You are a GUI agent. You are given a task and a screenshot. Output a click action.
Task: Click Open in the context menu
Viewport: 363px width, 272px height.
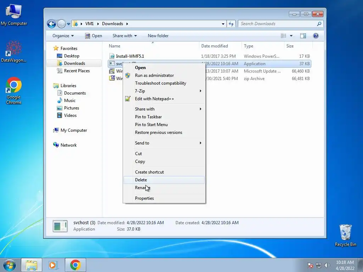[x=164, y=68]
